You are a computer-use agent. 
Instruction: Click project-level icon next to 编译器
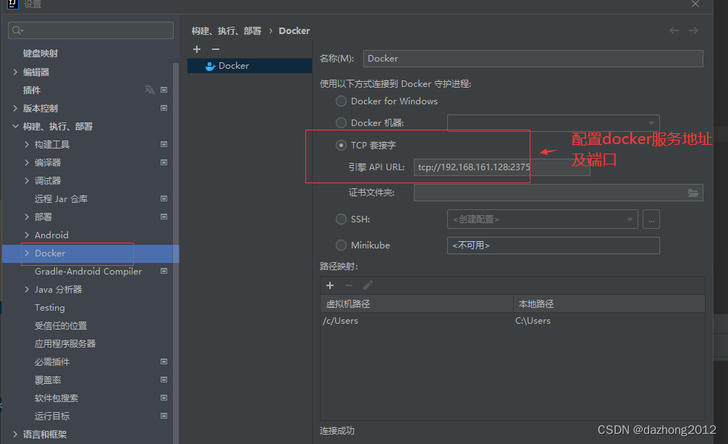pos(164,162)
